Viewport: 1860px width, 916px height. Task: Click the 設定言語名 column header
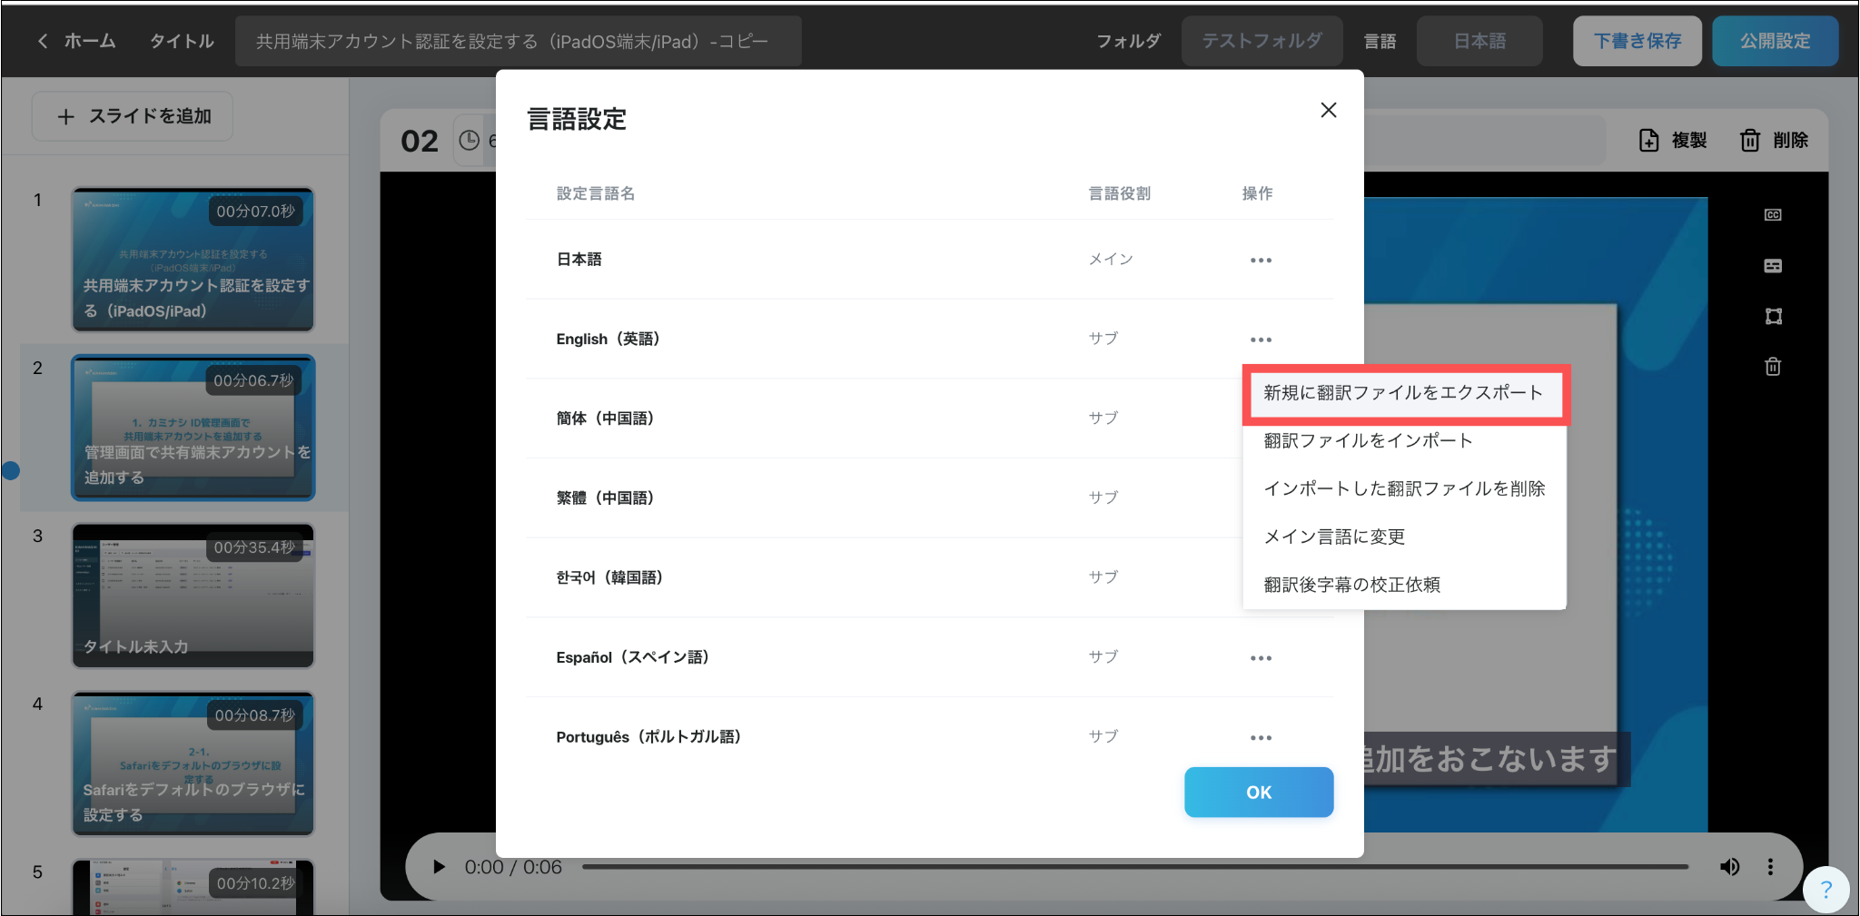tap(596, 193)
